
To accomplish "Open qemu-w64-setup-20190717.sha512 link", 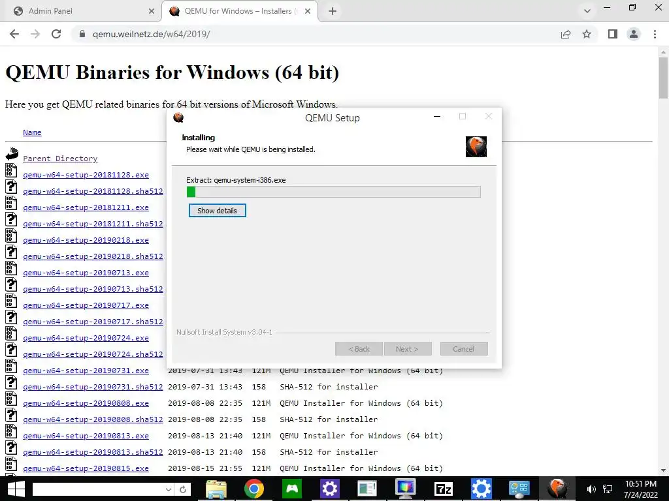I will [93, 322].
